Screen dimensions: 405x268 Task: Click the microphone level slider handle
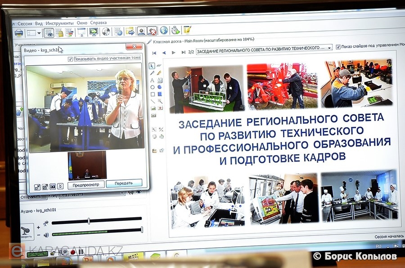(x=89, y=221)
